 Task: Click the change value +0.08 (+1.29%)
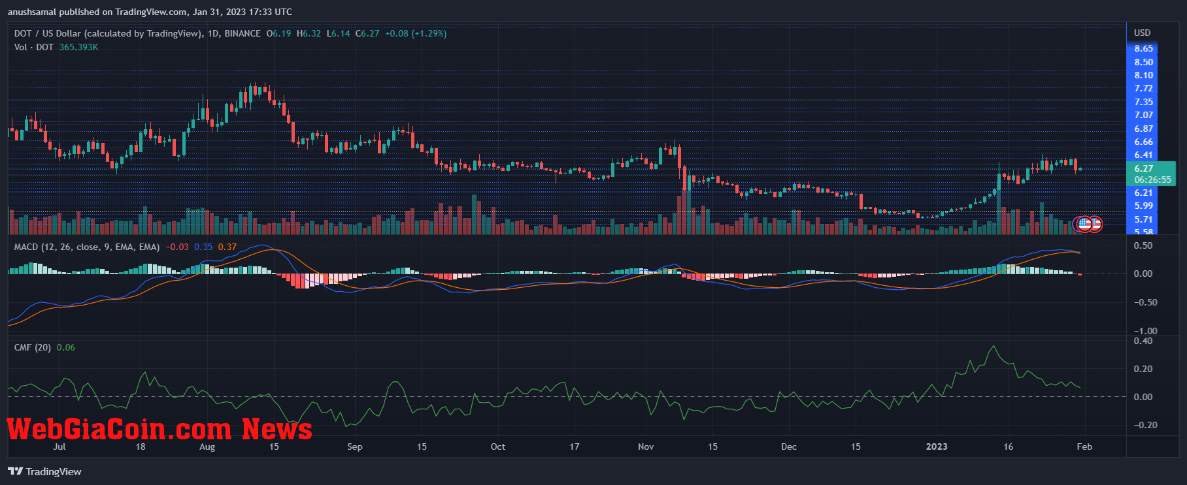pyautogui.click(x=416, y=33)
